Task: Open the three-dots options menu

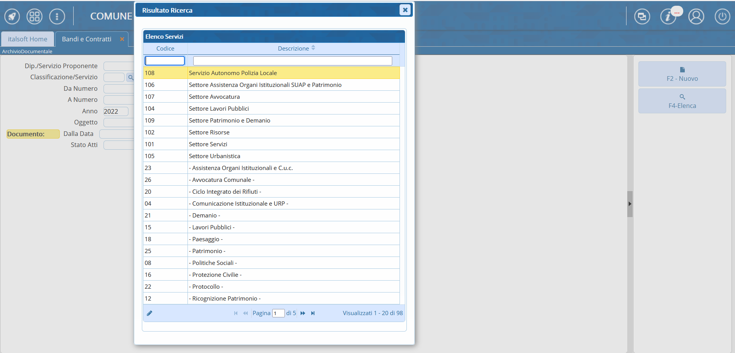Action: tap(57, 16)
